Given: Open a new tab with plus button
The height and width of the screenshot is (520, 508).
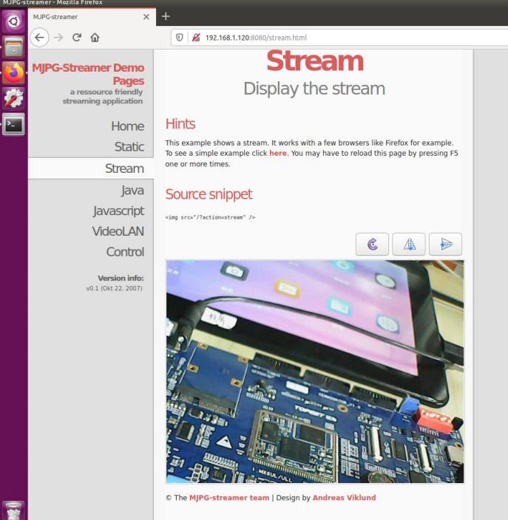Looking at the screenshot, I should pyautogui.click(x=166, y=16).
